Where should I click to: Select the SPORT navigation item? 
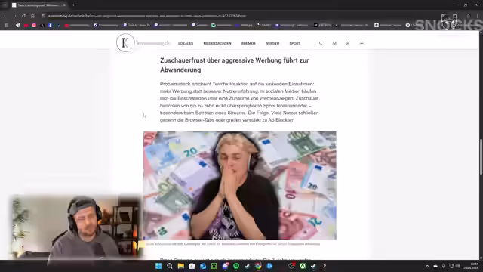tap(295, 44)
